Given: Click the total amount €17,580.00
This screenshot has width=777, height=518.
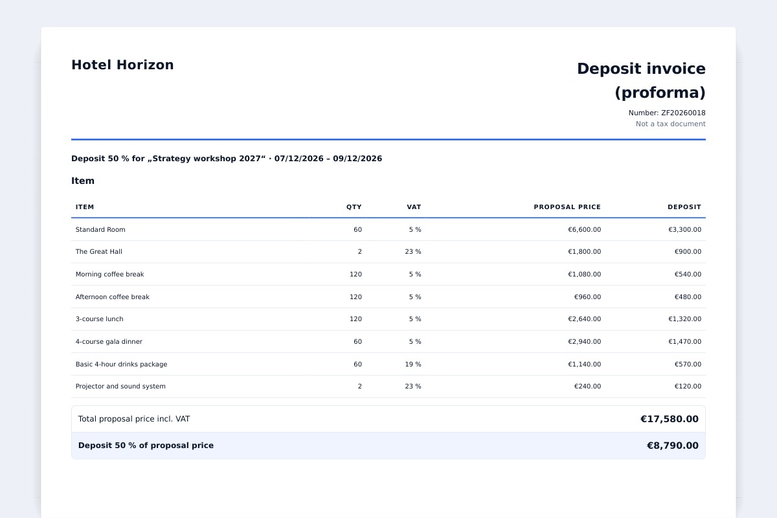Looking at the screenshot, I should (x=670, y=419).
